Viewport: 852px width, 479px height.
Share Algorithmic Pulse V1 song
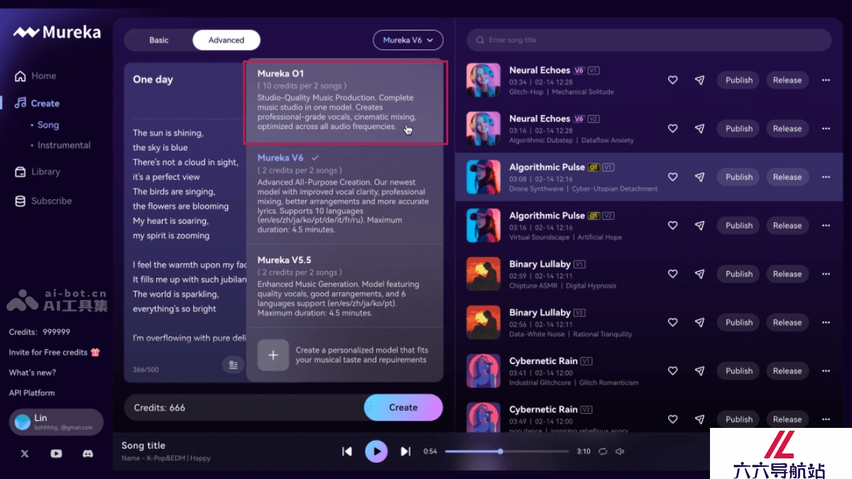click(x=699, y=177)
